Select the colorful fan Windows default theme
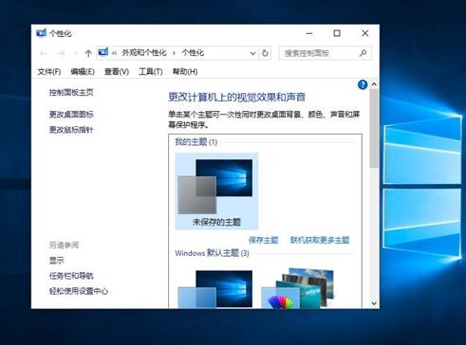The width and height of the screenshot is (466, 345). [x=297, y=288]
